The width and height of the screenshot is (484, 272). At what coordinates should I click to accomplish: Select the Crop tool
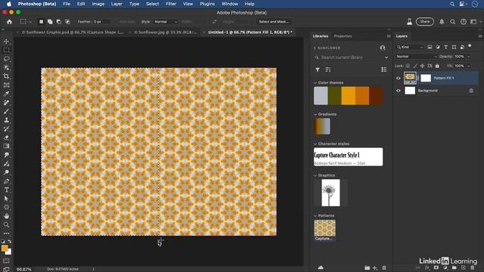(x=6, y=76)
